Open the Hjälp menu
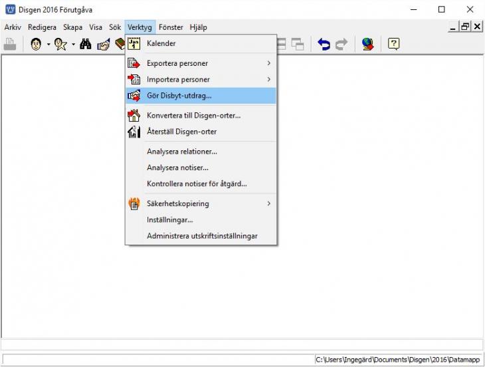The width and height of the screenshot is (485, 367). point(198,27)
